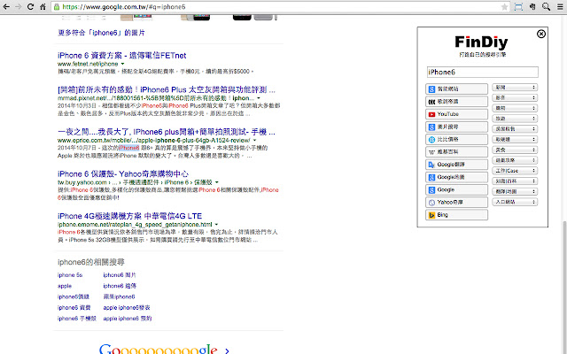
Task: Close the FinDiy panel with the X
Action: [541, 34]
